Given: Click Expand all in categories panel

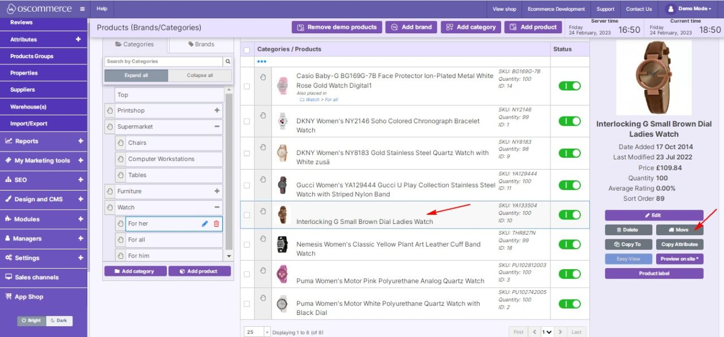Looking at the screenshot, I should click(x=136, y=76).
